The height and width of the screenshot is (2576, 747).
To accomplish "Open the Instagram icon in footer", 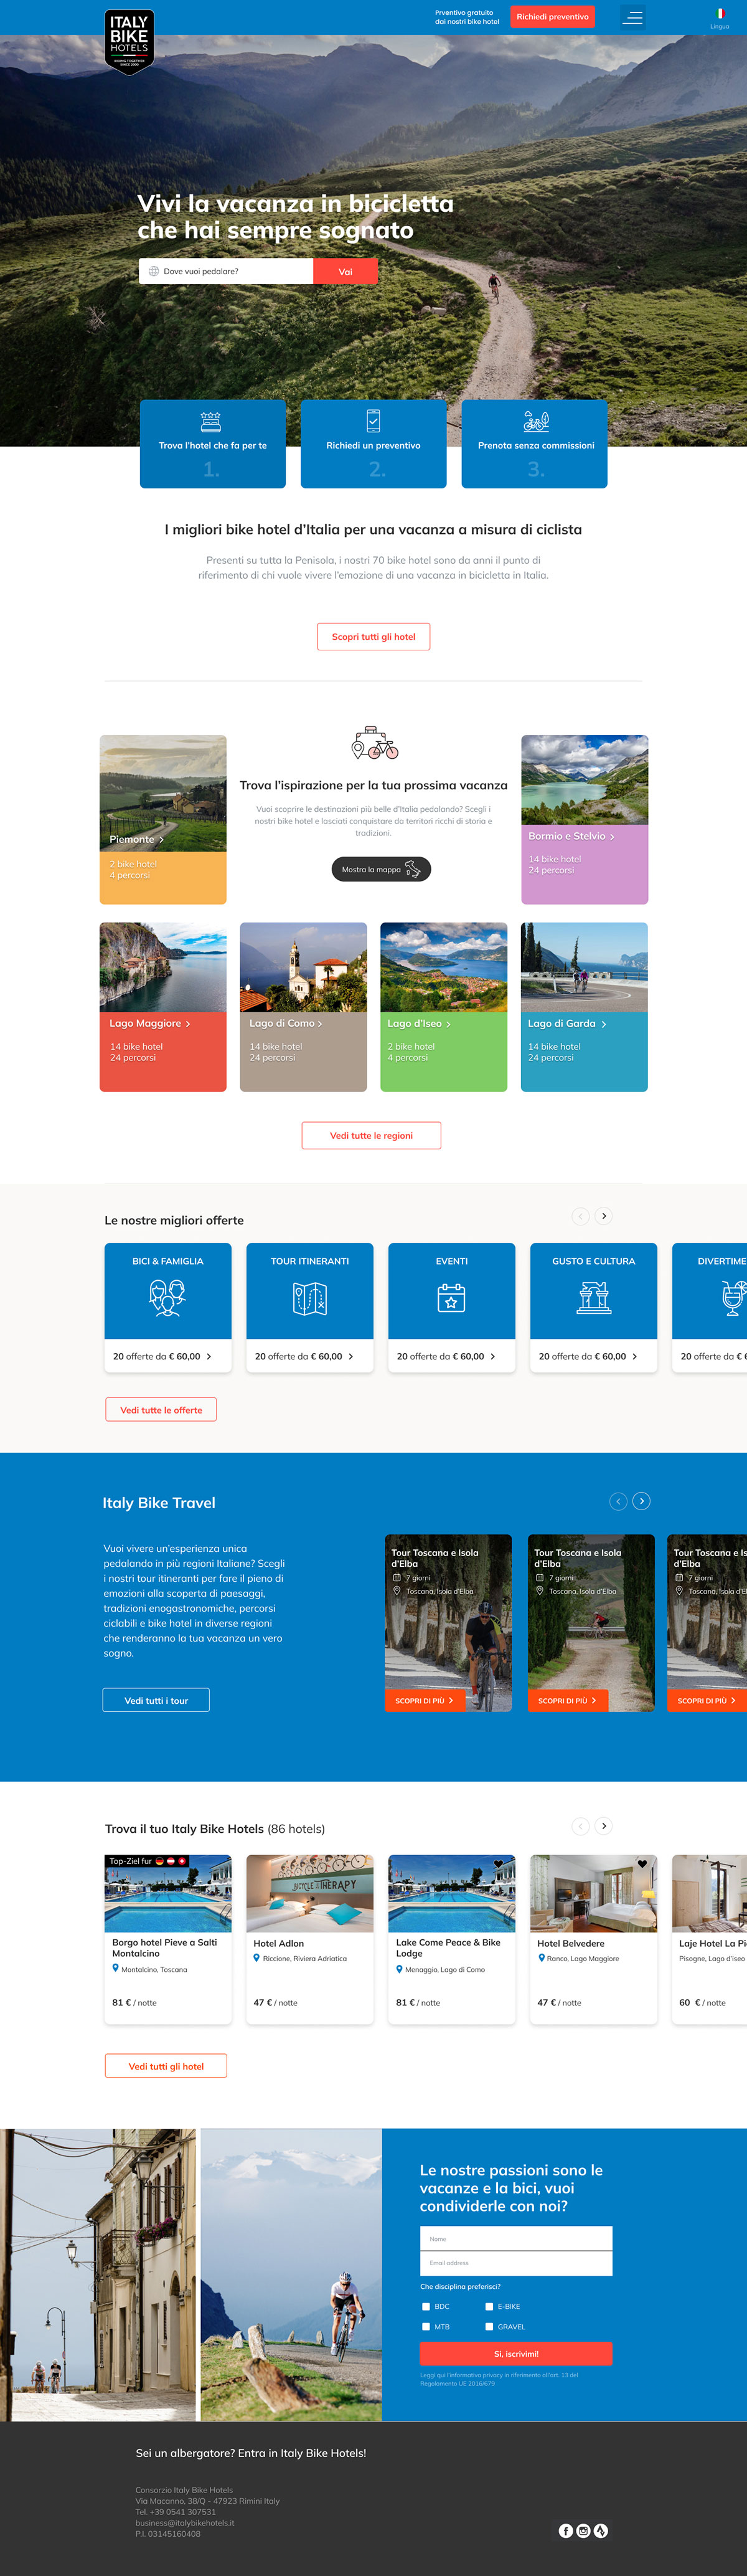I will pos(583,2530).
